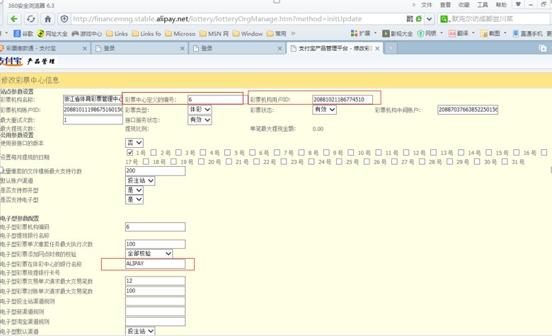The width and height of the screenshot is (552, 336).
Task: Open the 影视大全 toolbar button
Action: [x=398, y=33]
